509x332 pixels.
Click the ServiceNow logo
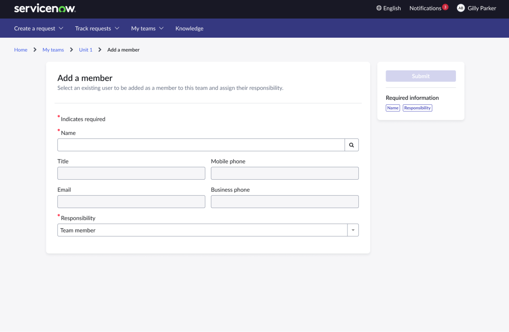45,8
